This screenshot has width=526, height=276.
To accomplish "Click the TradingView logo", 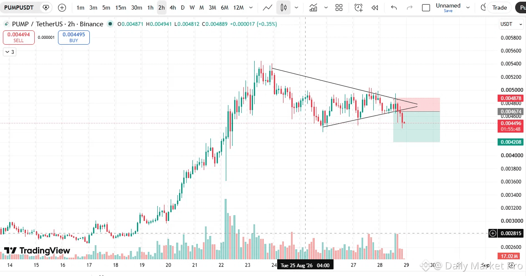I will pyautogui.click(x=37, y=251).
